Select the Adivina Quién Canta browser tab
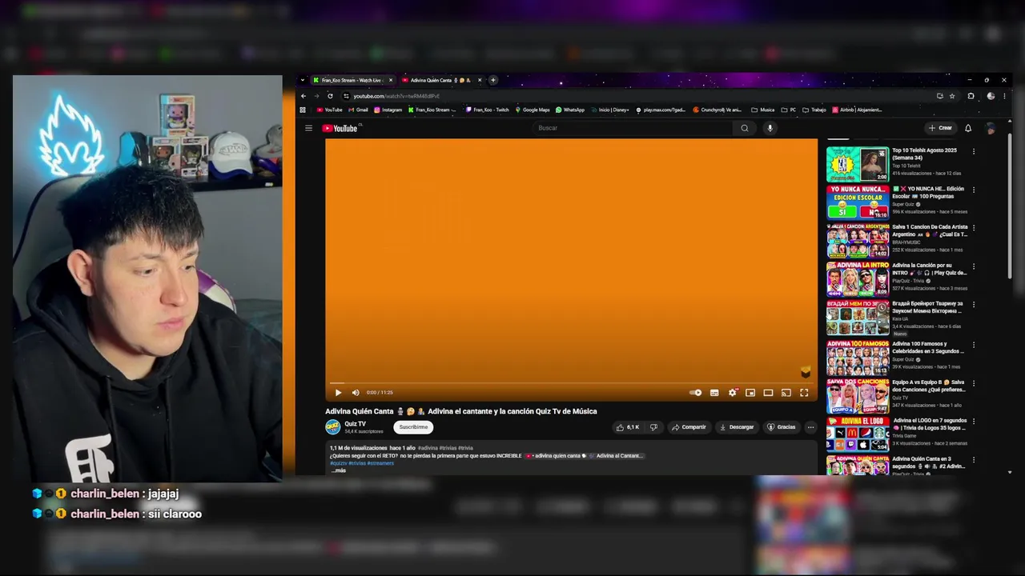This screenshot has width=1025, height=576. pyautogui.click(x=441, y=80)
